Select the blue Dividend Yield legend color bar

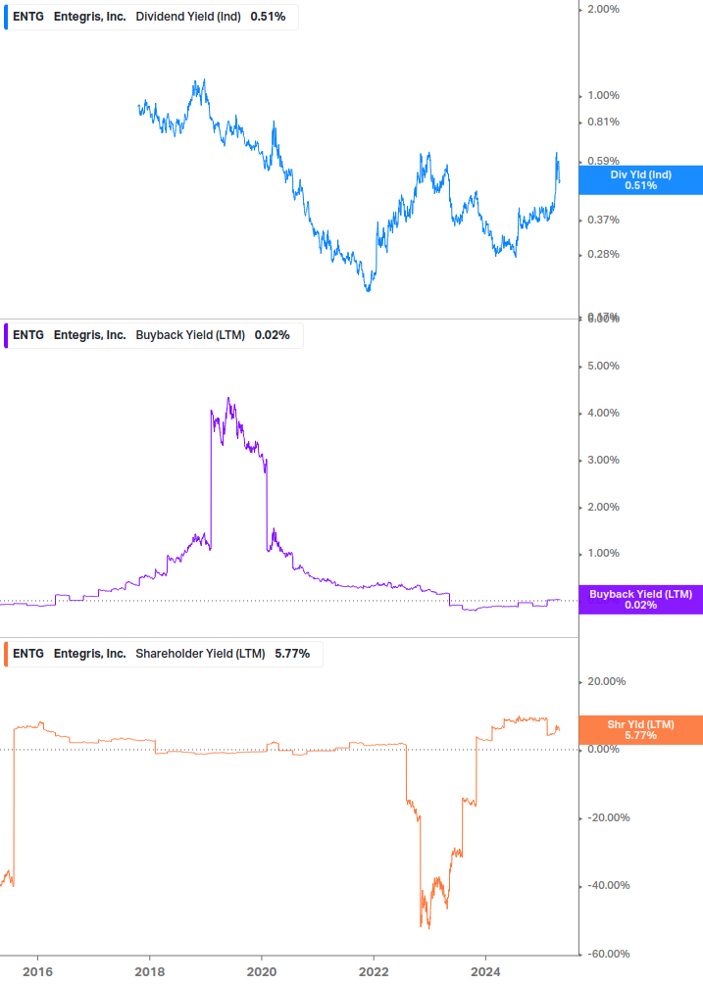pyautogui.click(x=6, y=17)
